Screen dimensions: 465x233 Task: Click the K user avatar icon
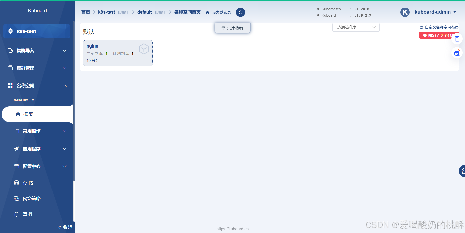pyautogui.click(x=405, y=12)
